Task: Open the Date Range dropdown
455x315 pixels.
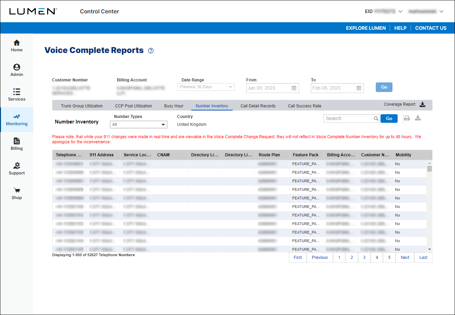Action: (x=206, y=87)
